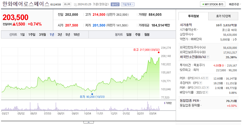
Task: Switch to the 투자정보 tab
Action: [x=193, y=16]
